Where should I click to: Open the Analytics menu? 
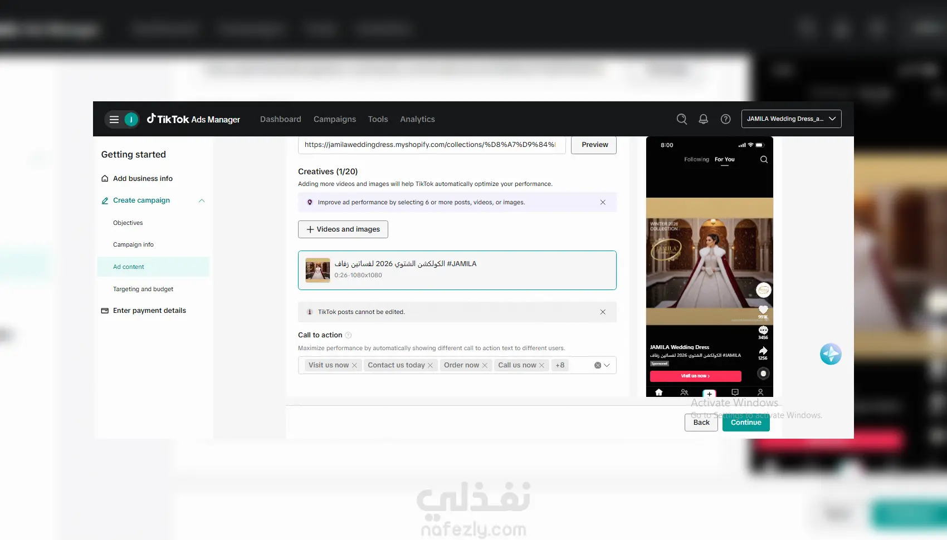[x=417, y=119]
